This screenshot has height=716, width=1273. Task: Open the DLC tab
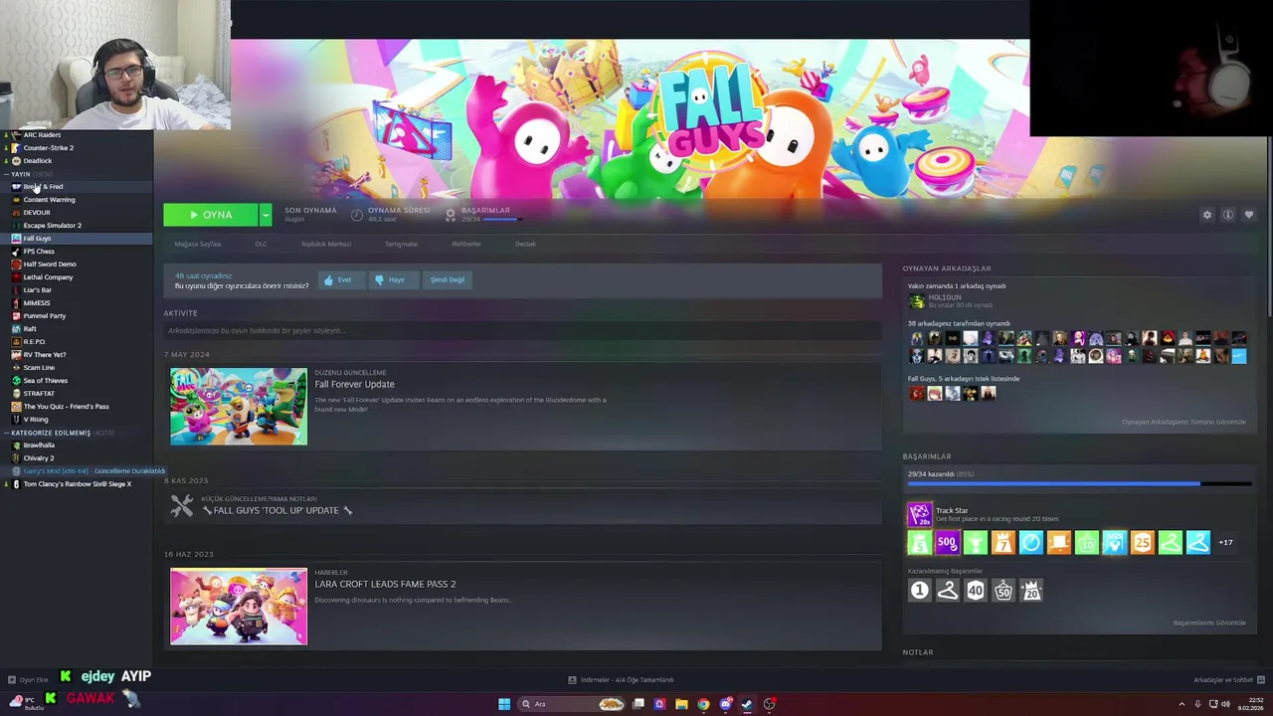pos(261,244)
